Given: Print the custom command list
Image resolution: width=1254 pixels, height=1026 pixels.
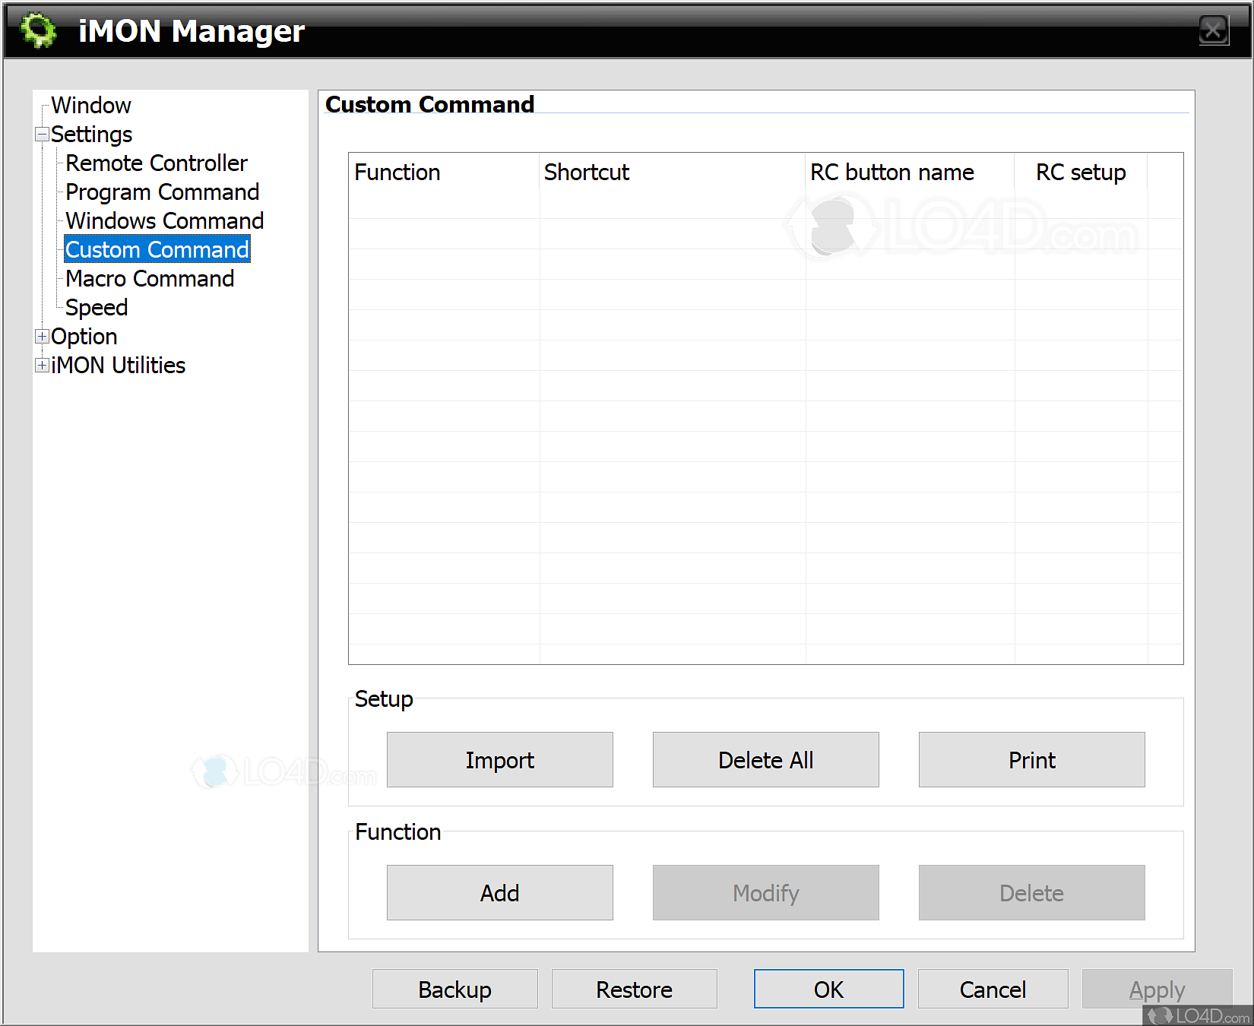Looking at the screenshot, I should coord(1031,759).
